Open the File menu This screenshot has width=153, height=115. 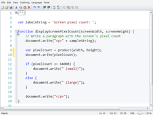pyautogui.click(x=3, y=3)
